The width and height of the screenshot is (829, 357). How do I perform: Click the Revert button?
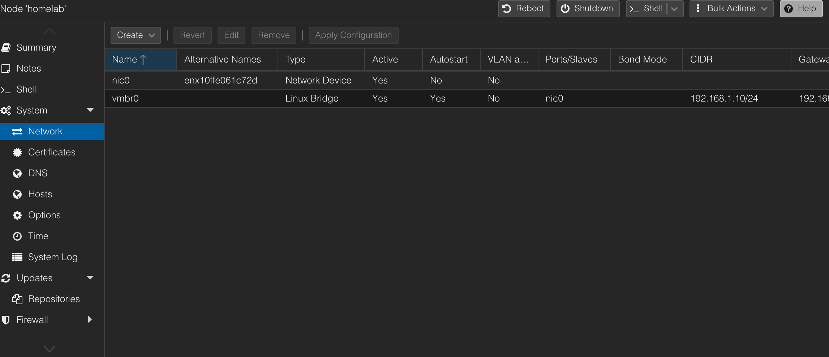[192, 35]
